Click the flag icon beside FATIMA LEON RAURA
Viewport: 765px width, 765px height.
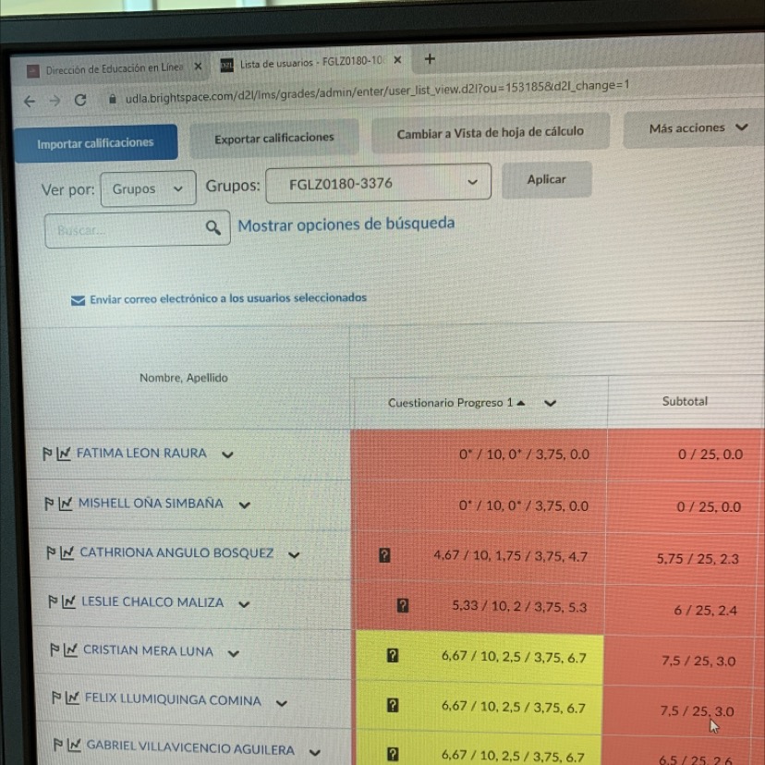point(47,454)
